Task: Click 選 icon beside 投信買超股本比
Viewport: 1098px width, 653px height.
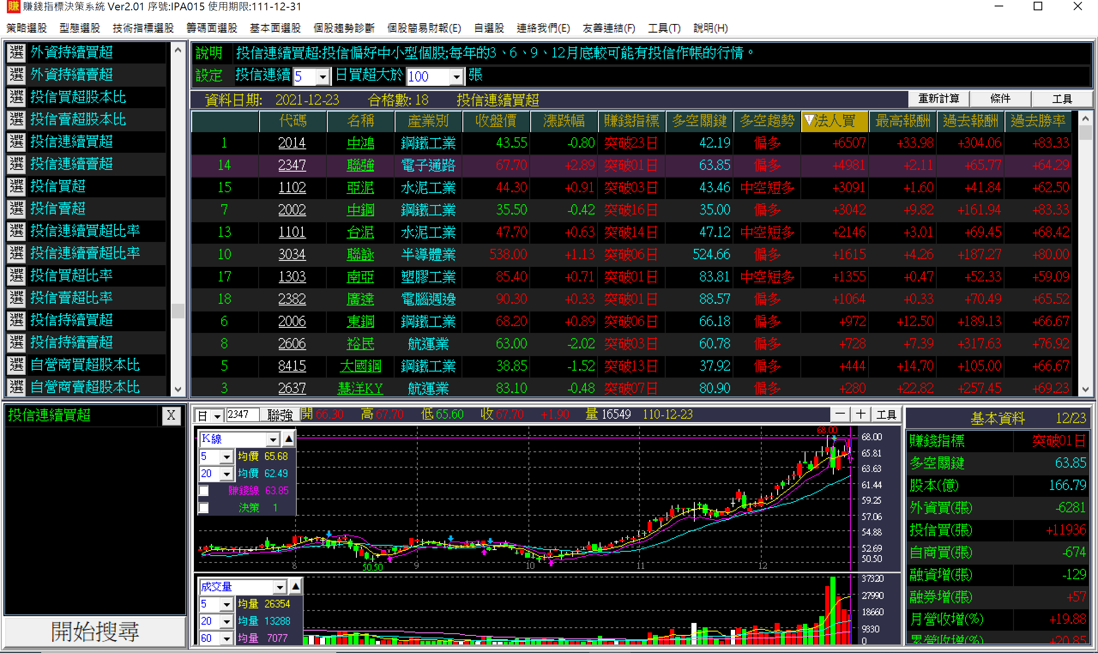Action: [17, 97]
